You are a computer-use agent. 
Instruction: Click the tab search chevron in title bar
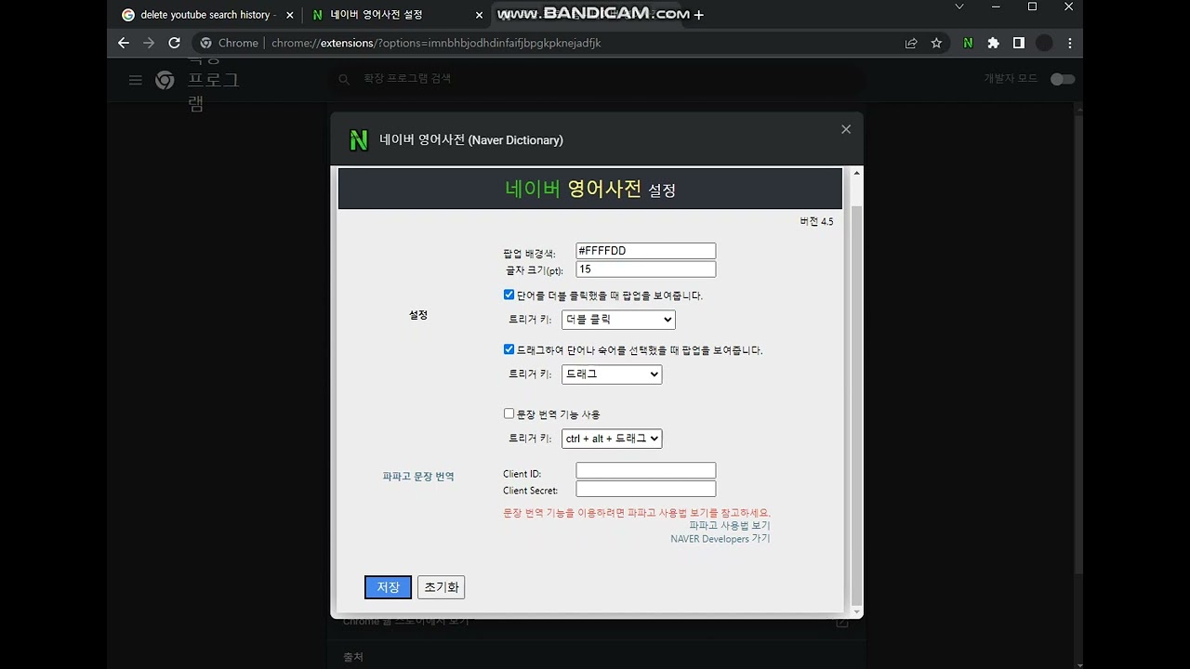pos(960,7)
